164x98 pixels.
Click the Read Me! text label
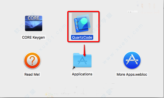point(32,74)
